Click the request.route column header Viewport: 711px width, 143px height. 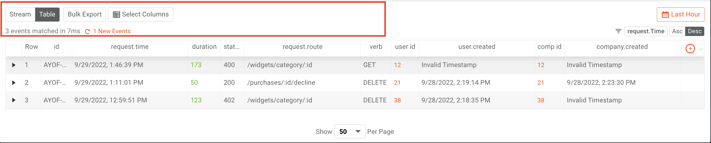coord(302,47)
